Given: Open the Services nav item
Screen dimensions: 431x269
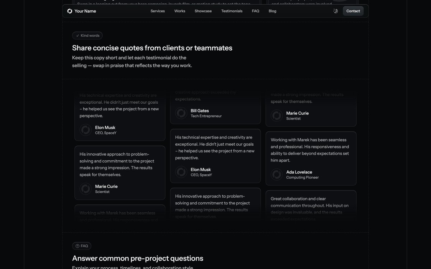Looking at the screenshot, I should pos(158,11).
